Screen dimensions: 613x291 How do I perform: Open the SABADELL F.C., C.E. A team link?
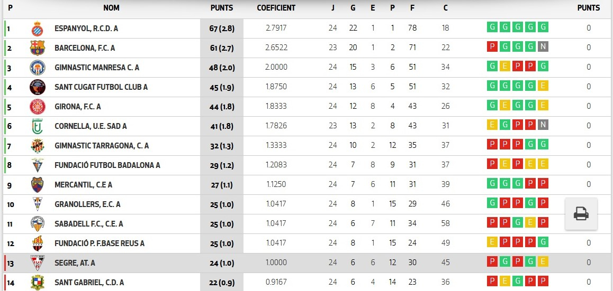88,224
